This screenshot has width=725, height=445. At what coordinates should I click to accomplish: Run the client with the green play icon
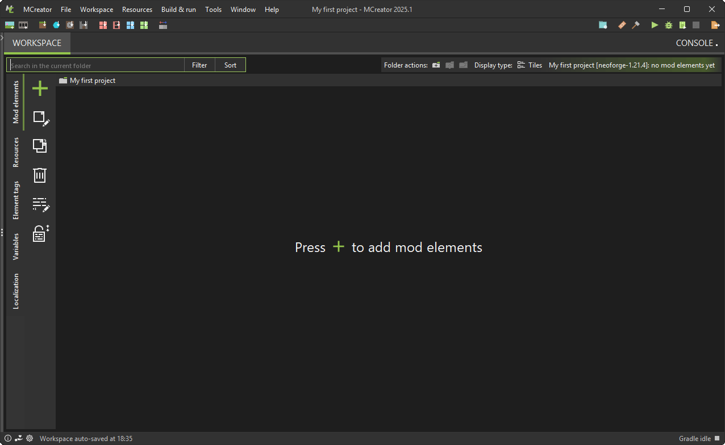(x=655, y=25)
